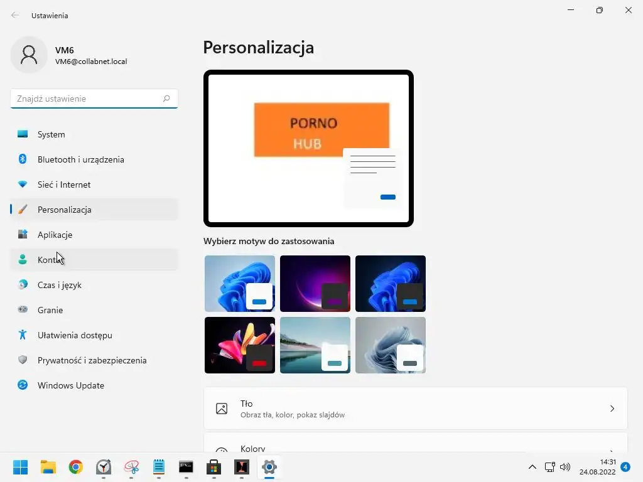The width and height of the screenshot is (643, 482).
Task: Open Microsoft Store from the taskbar
Action: (213, 467)
